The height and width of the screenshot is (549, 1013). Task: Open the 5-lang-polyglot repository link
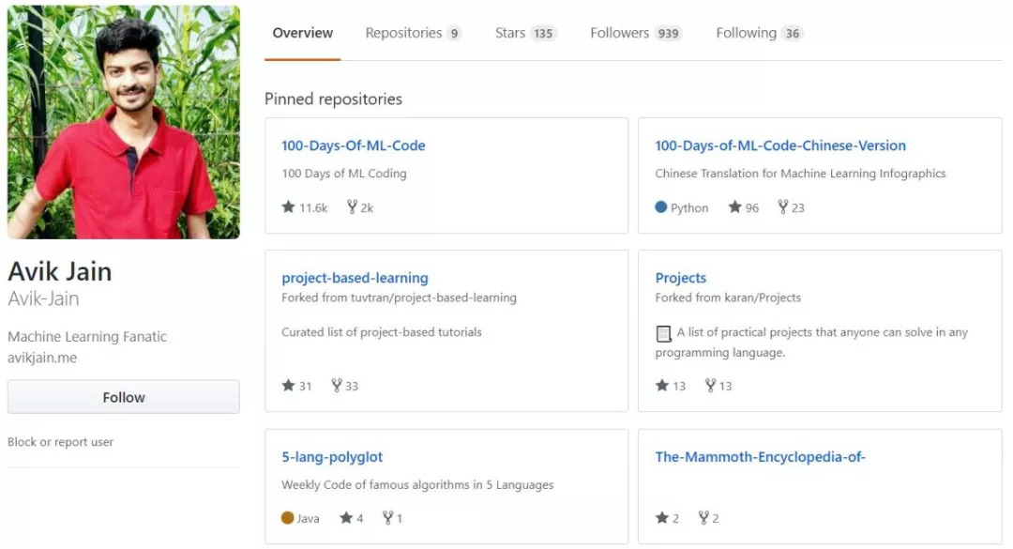(x=332, y=457)
